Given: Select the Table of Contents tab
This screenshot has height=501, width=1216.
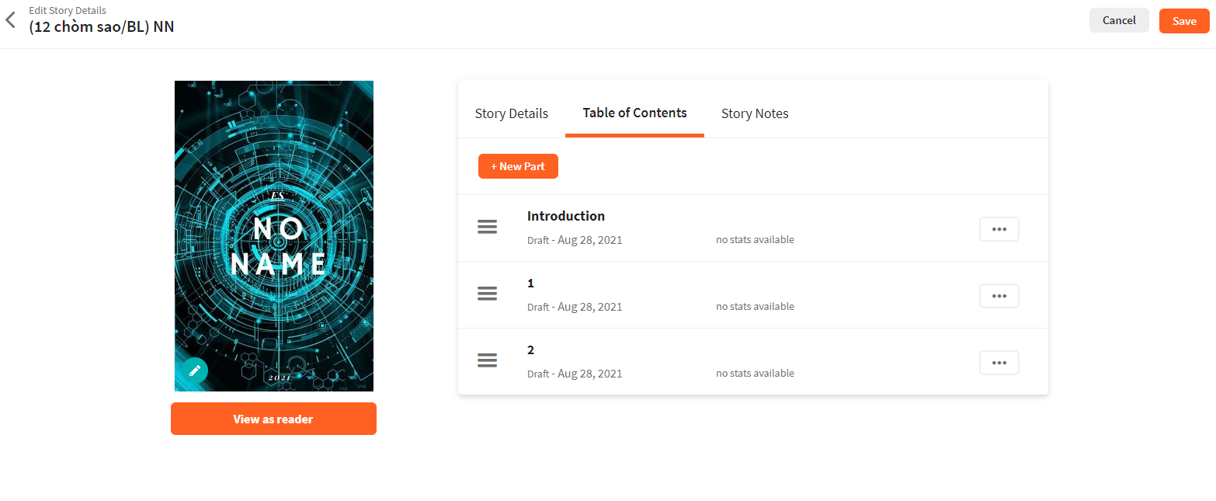Looking at the screenshot, I should 634,113.
